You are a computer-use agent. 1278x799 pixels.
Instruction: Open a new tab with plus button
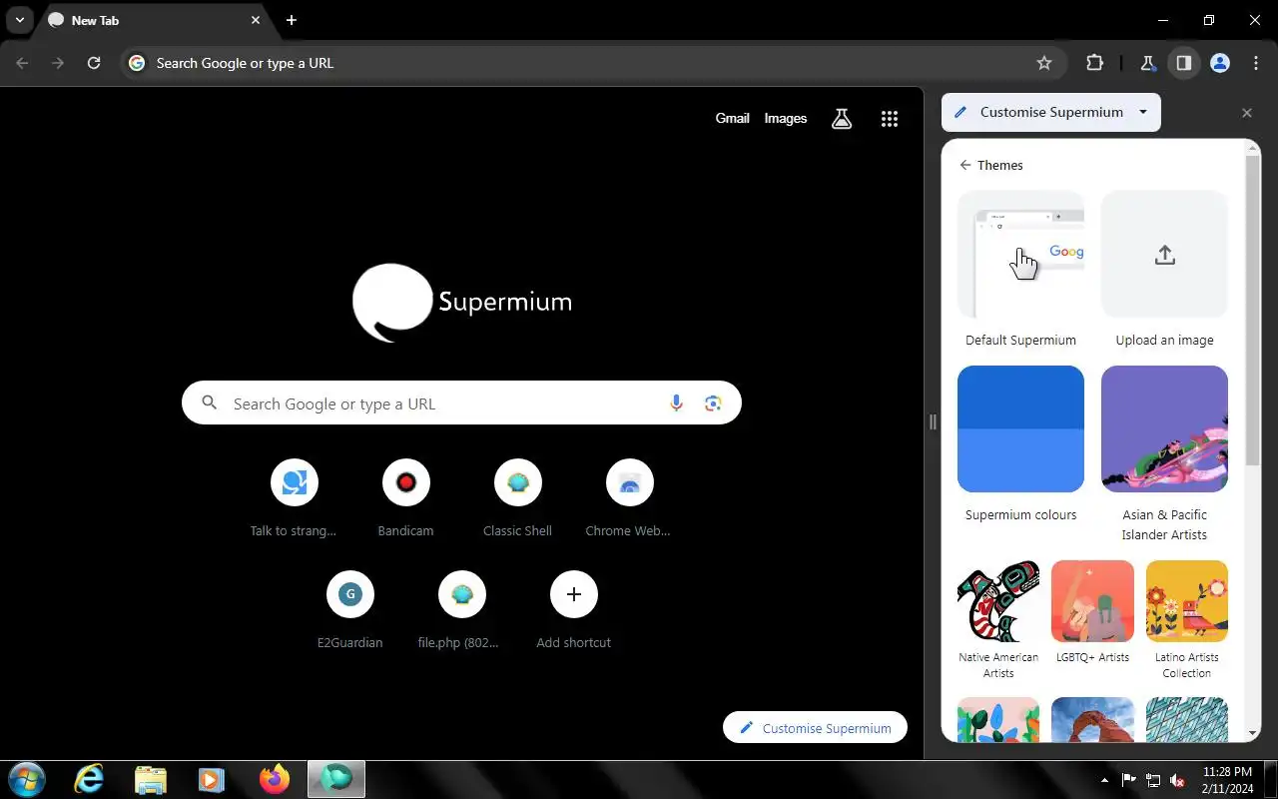[291, 20]
